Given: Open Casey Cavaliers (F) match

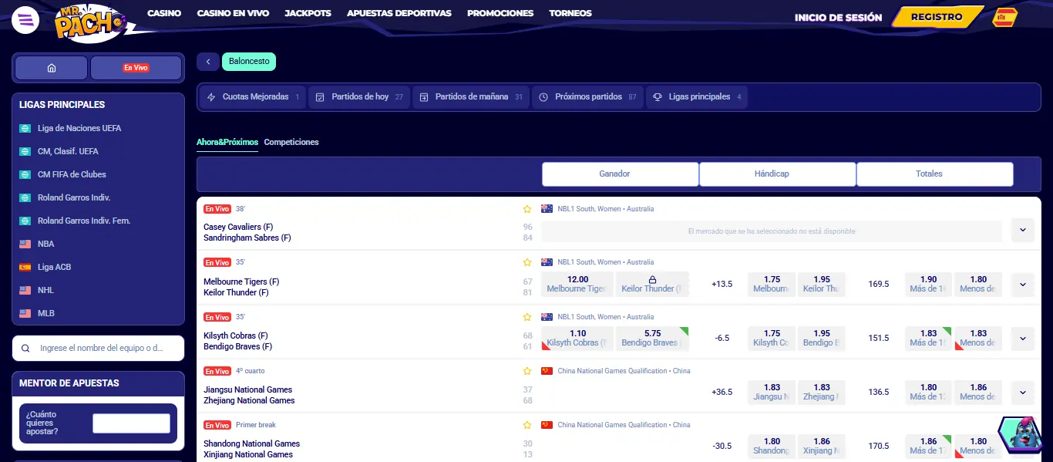Looking at the screenshot, I should point(238,227).
